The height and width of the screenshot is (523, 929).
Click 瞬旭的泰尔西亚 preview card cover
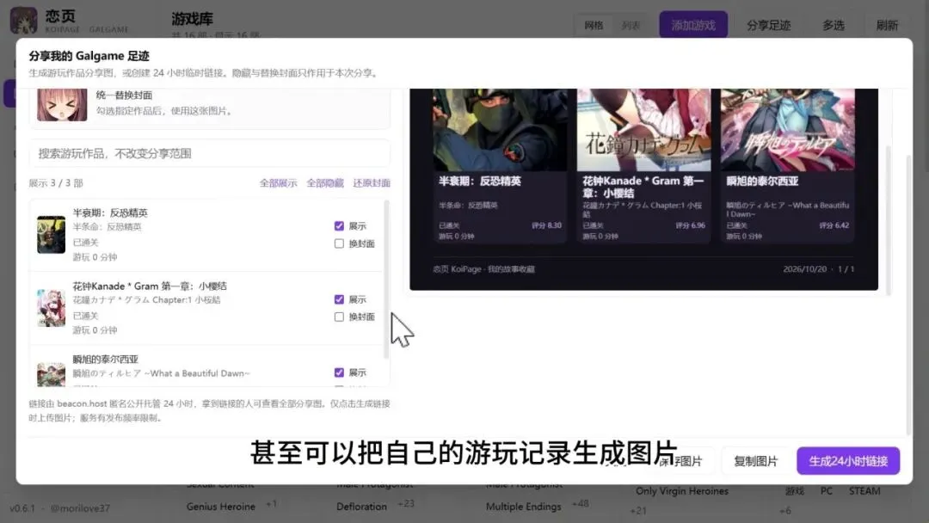click(787, 130)
